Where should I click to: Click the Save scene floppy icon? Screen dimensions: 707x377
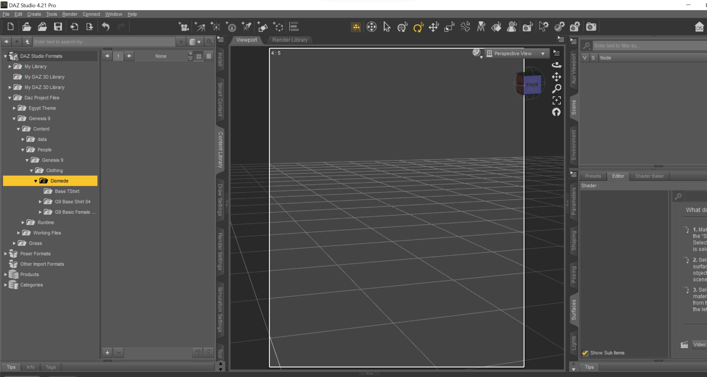[58, 27]
